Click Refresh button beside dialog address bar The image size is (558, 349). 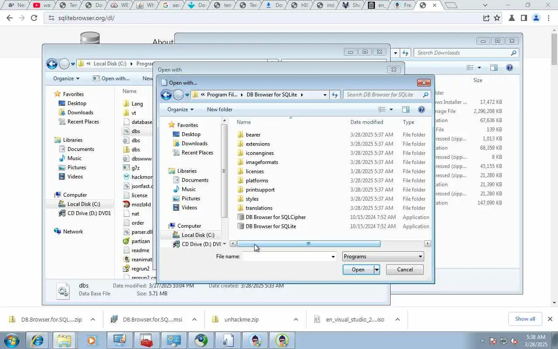[335, 95]
